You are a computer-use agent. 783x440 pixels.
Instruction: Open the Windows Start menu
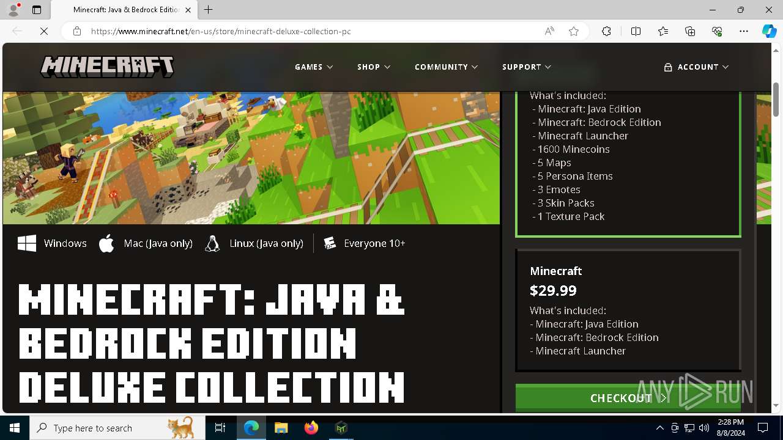(x=15, y=428)
